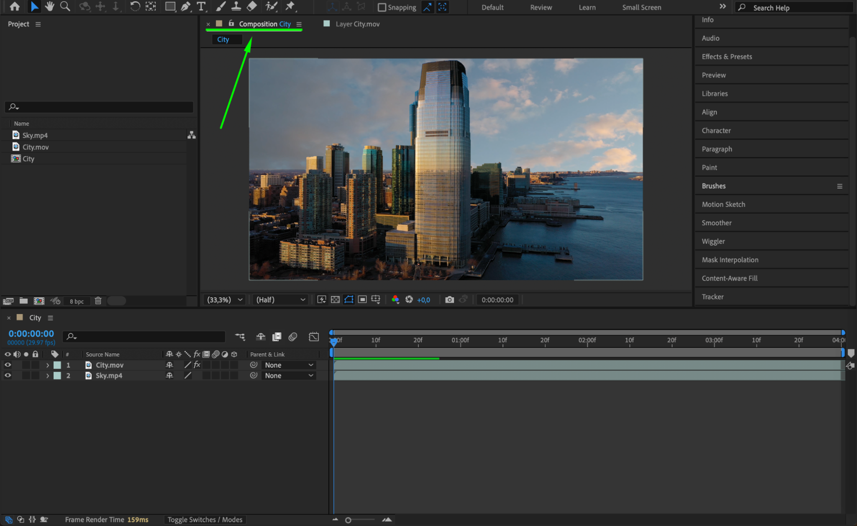This screenshot has height=526, width=857.
Task: Click the Home icon
Action: (15, 6)
